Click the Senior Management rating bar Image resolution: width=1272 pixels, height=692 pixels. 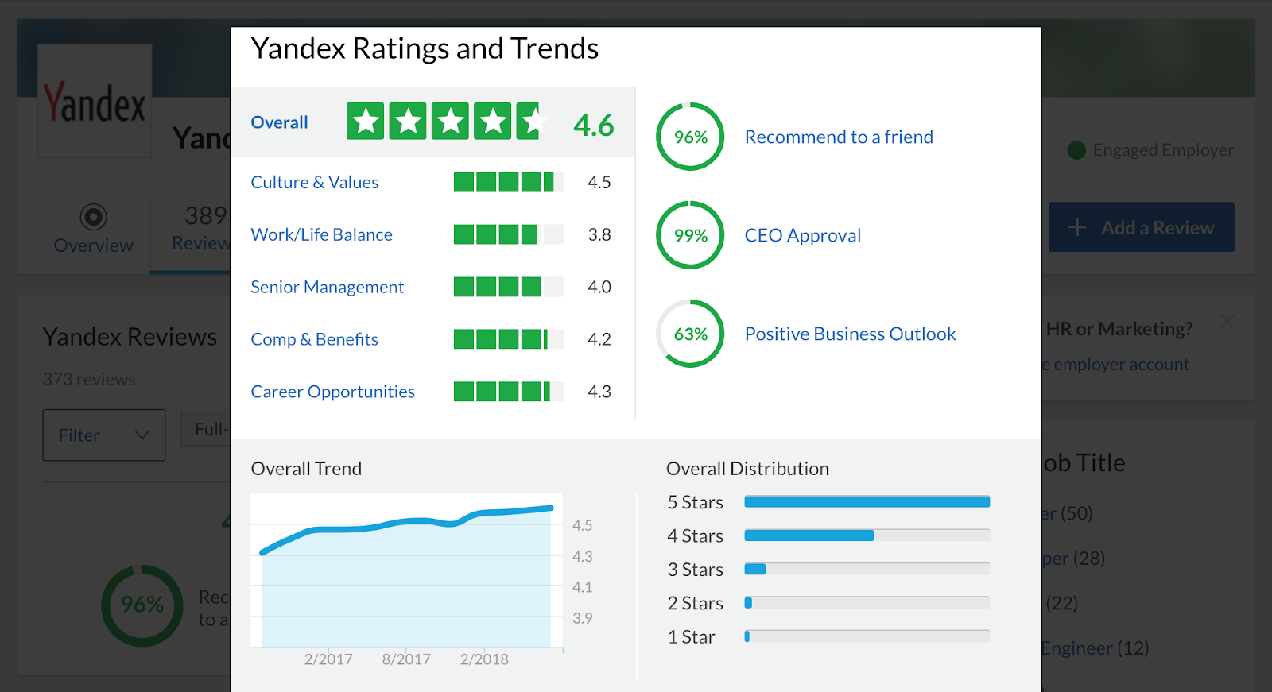click(508, 287)
